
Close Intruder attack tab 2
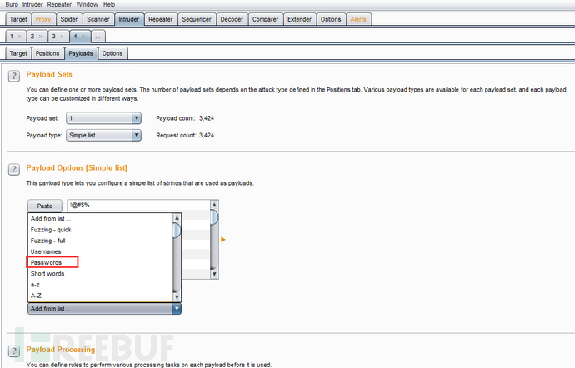tap(40, 37)
